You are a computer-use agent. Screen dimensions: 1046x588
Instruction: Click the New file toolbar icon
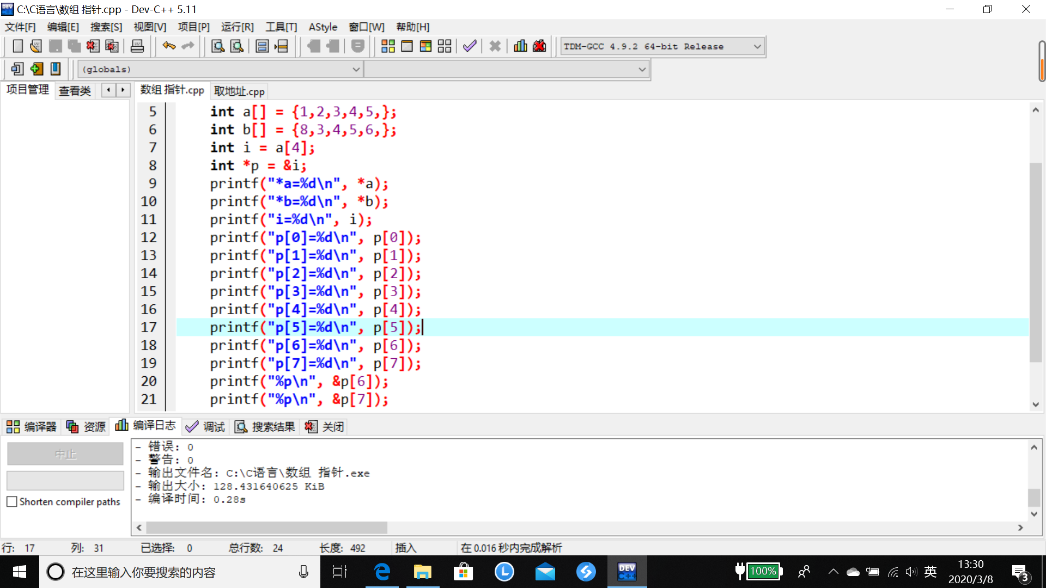(x=17, y=46)
